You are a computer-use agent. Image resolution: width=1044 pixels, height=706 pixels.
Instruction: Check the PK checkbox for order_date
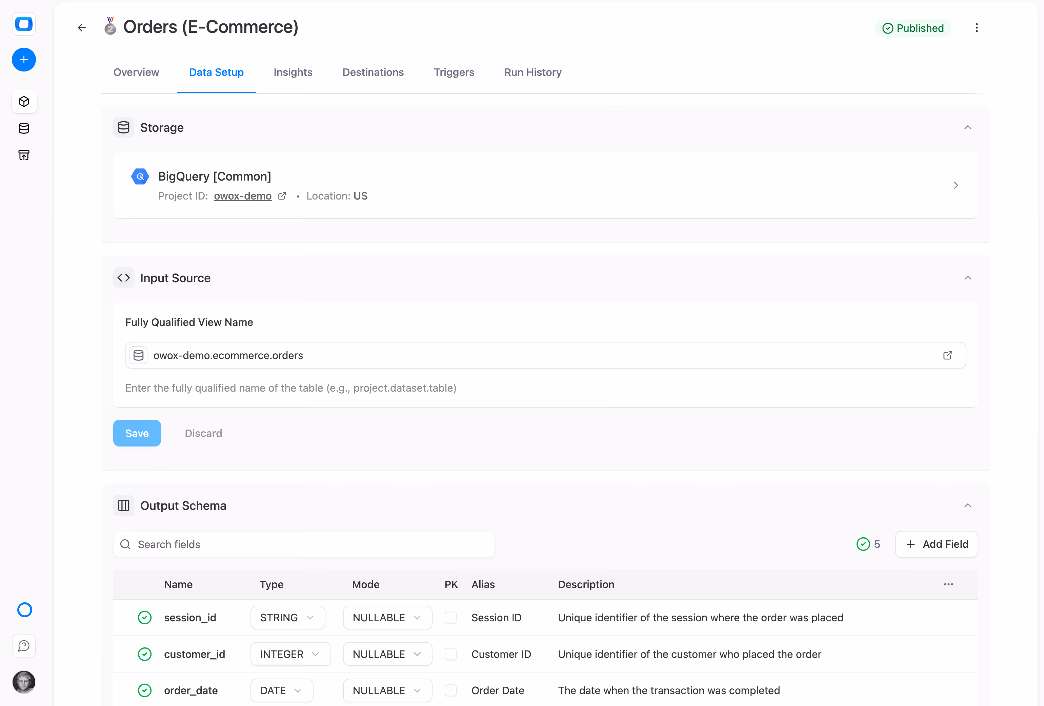450,690
